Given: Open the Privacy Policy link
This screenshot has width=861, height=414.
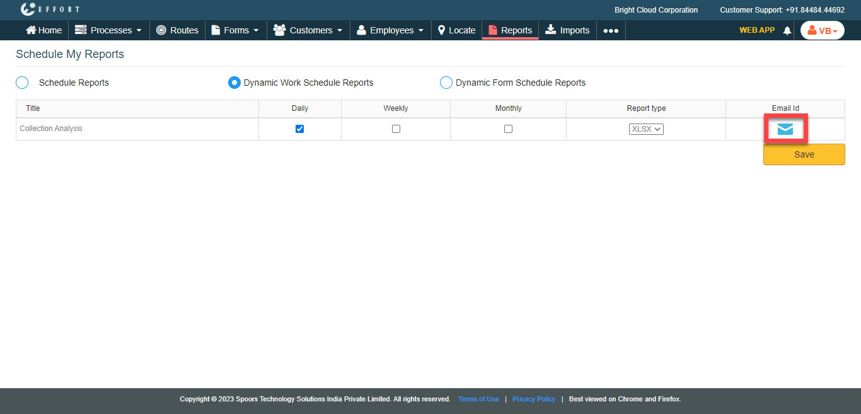Looking at the screenshot, I should click(x=533, y=399).
